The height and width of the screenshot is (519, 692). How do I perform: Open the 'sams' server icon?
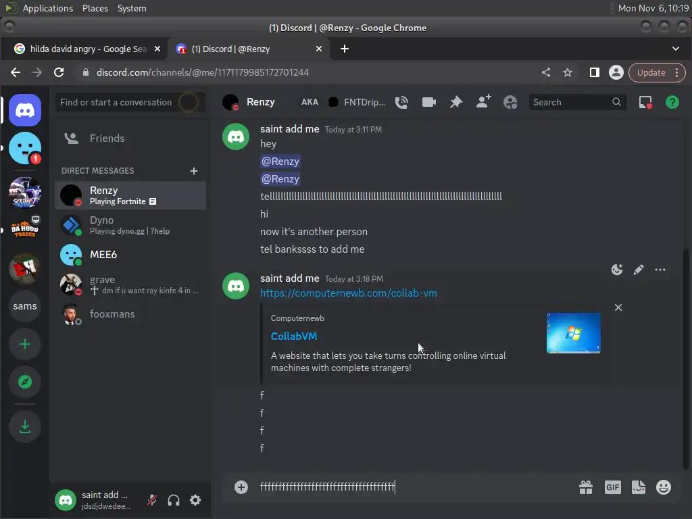[x=25, y=306]
